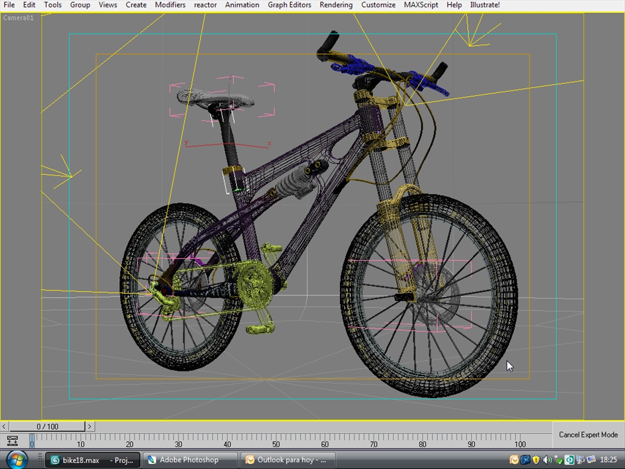The height and width of the screenshot is (469, 625).
Task: Open the Animation menu
Action: 242,5
